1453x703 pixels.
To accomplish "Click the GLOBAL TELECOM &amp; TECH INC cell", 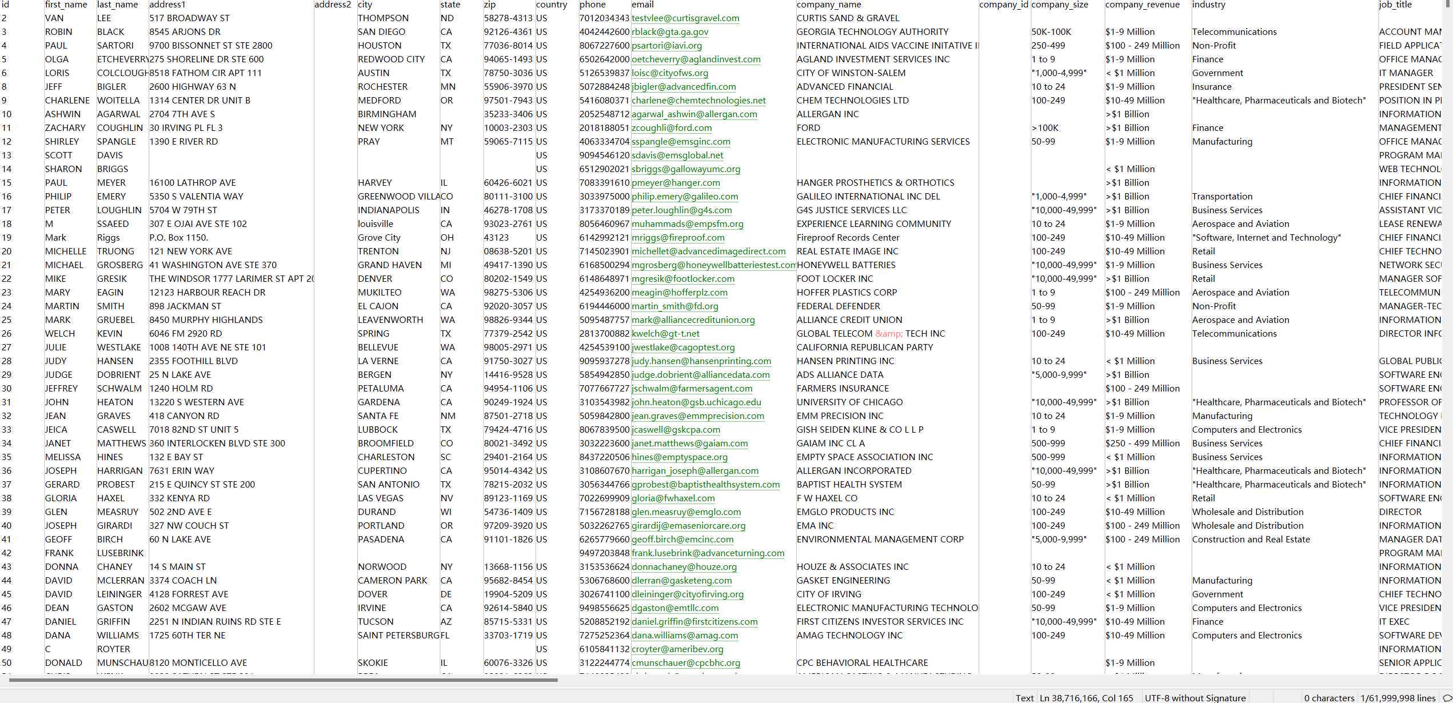I will (871, 334).
